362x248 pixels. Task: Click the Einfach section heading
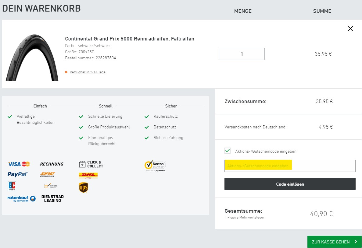(40, 106)
